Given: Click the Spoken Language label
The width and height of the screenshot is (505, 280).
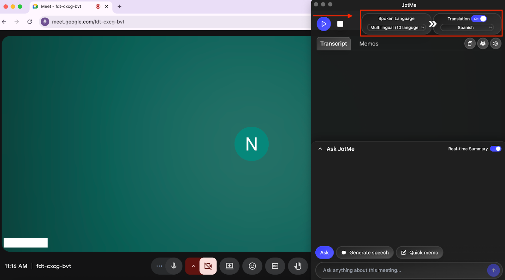Looking at the screenshot, I should pos(396,19).
